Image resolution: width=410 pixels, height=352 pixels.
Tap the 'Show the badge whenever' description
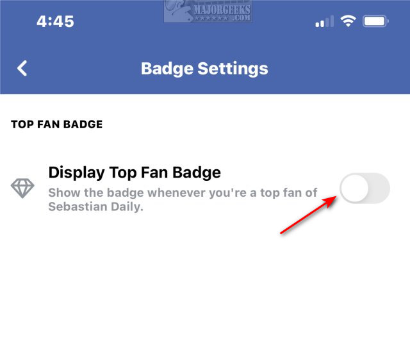coord(128,192)
